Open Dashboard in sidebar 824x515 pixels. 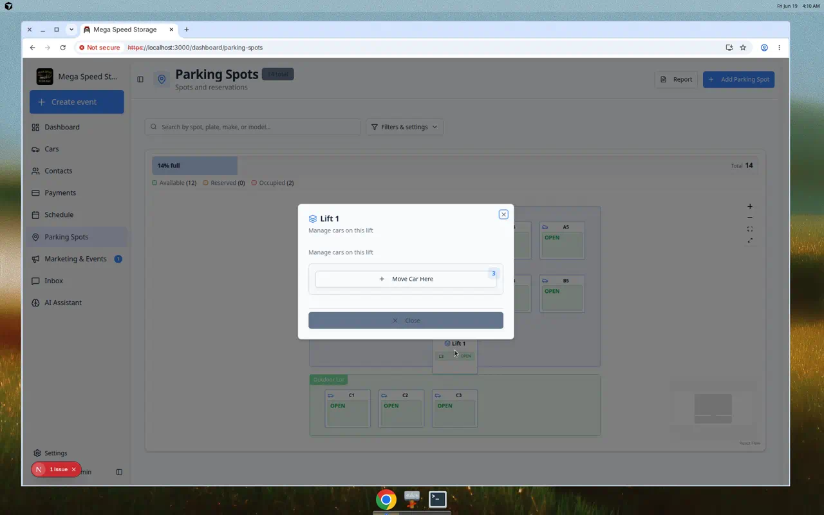tap(77, 127)
